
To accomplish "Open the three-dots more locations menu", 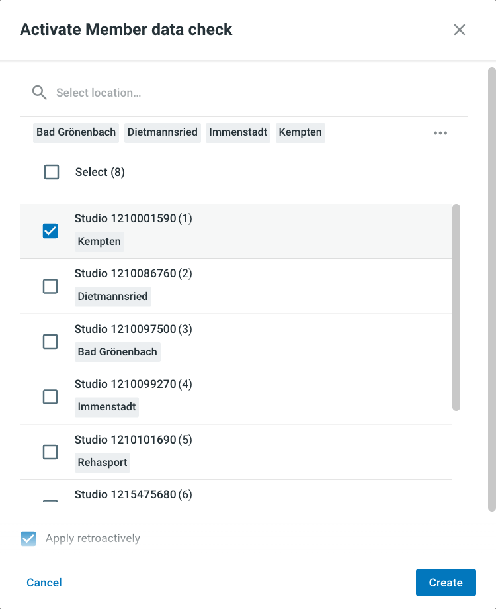I will click(x=440, y=133).
